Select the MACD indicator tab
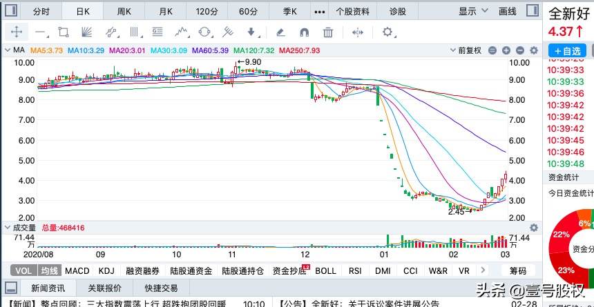The image size is (594, 307). click(77, 271)
